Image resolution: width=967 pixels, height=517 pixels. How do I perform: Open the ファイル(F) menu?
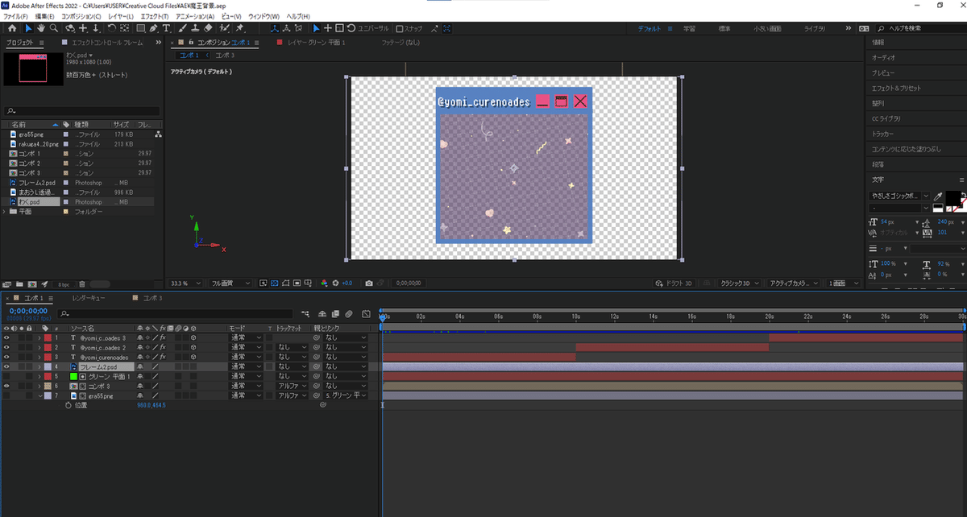pyautogui.click(x=15, y=16)
